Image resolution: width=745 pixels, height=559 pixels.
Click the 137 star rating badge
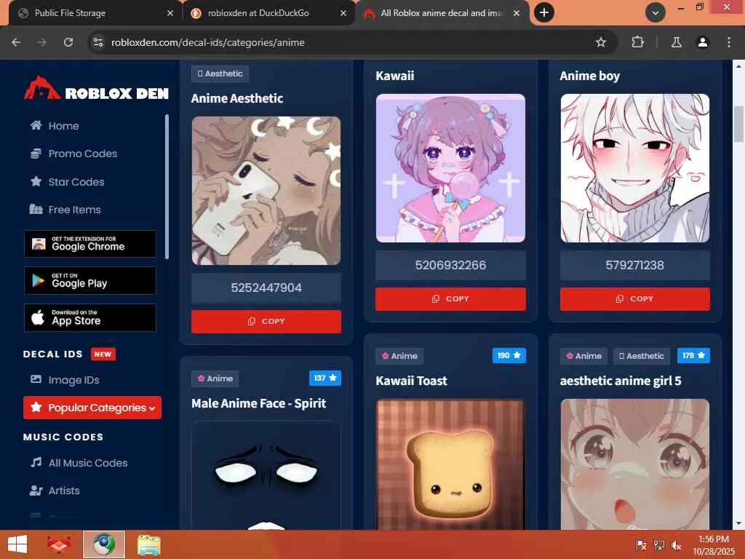[x=325, y=378]
